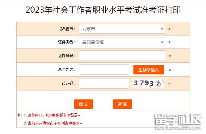Click the 证件号码 input field
The width and height of the screenshot is (206, 134).
click(122, 56)
